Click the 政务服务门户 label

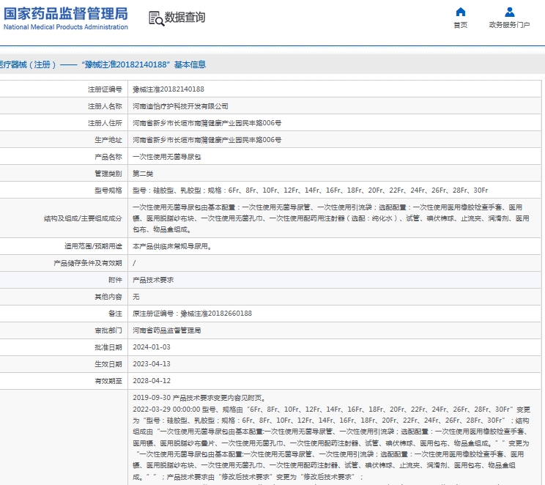coord(510,25)
